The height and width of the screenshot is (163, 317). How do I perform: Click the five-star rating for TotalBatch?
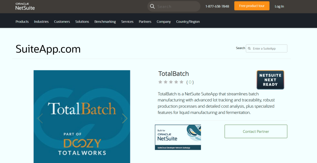(171, 82)
